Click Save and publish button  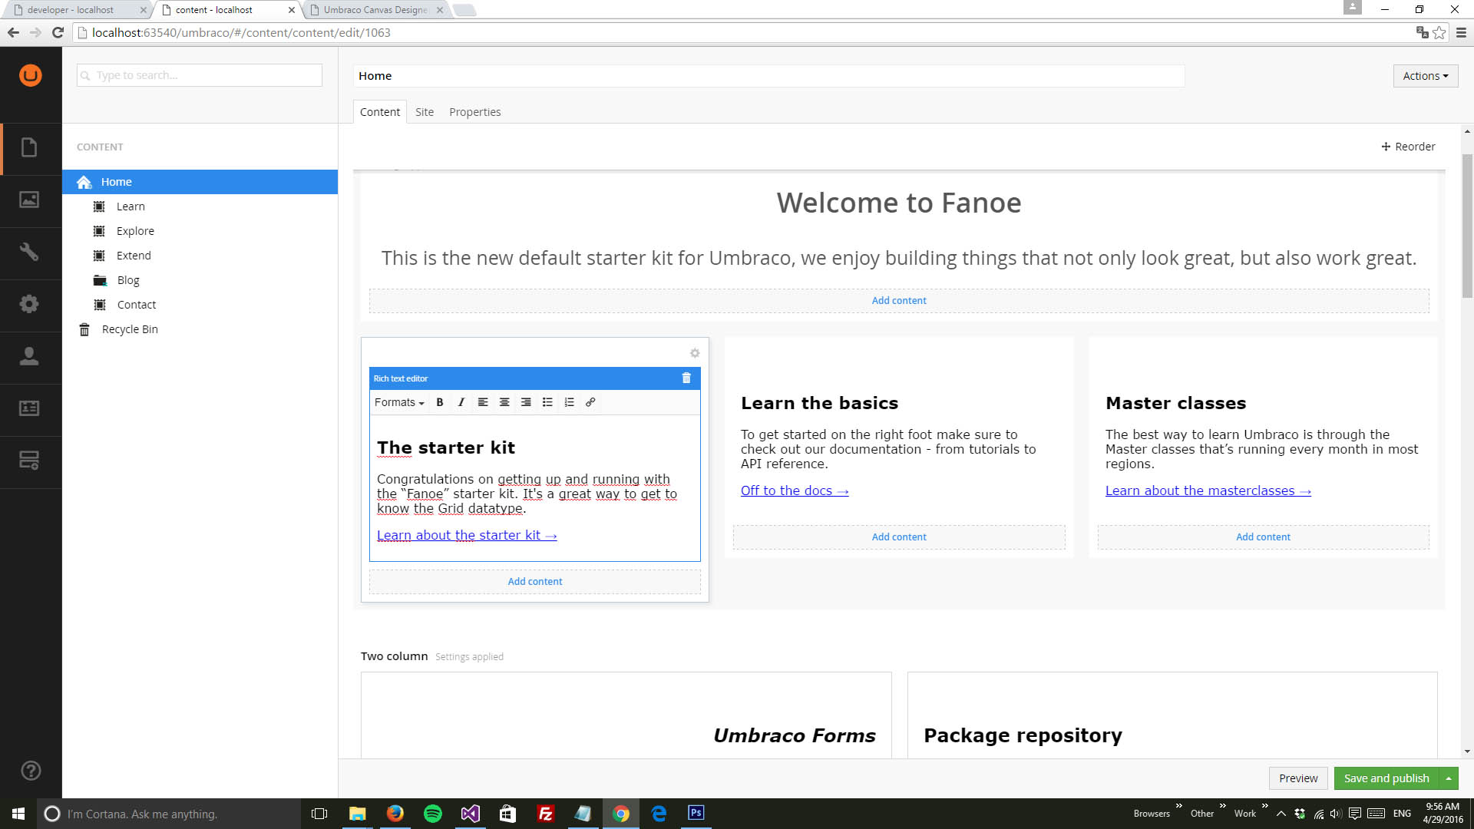click(x=1386, y=778)
